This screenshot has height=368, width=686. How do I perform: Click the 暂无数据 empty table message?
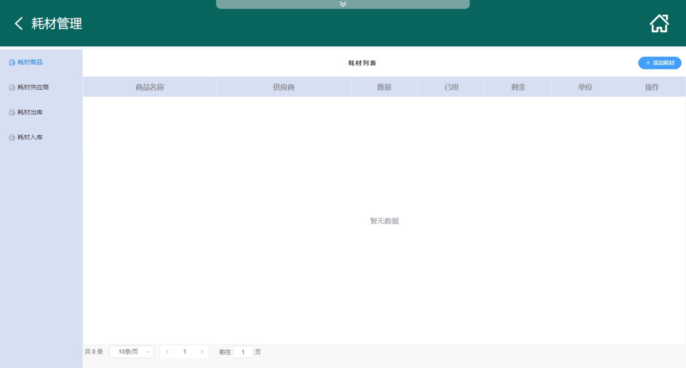[x=384, y=221]
